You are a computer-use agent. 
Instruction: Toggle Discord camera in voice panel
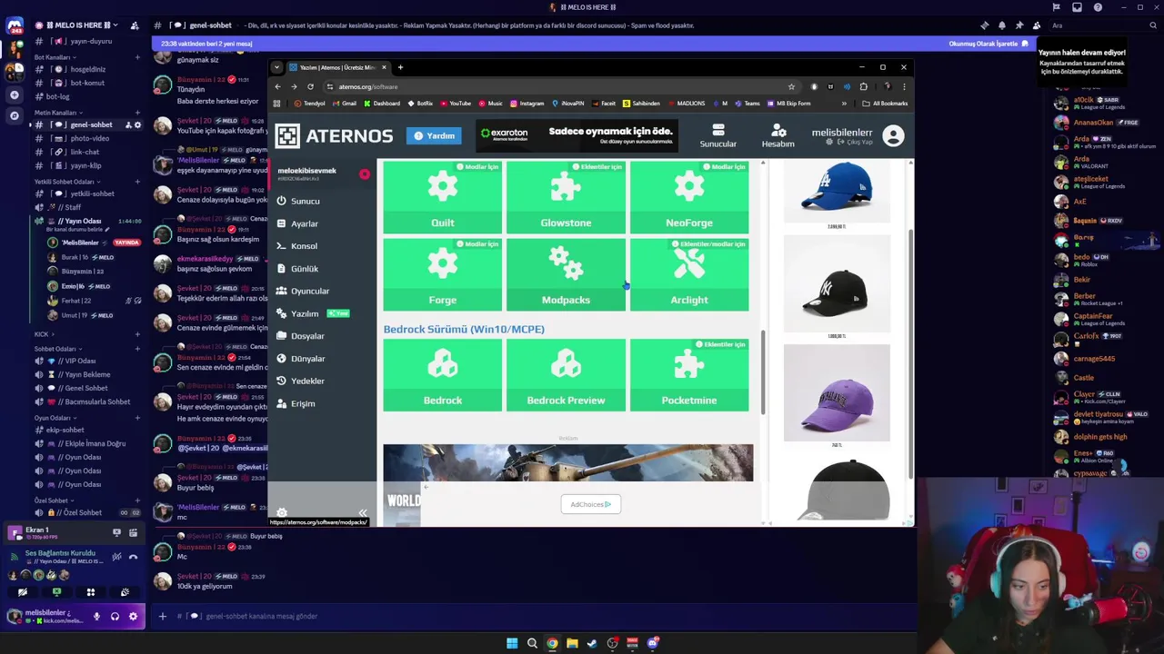(x=23, y=592)
